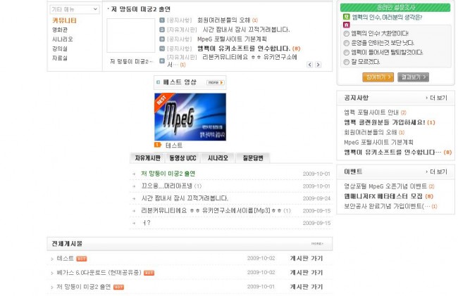Switch to the 동영상 UCC tab

pos(182,158)
